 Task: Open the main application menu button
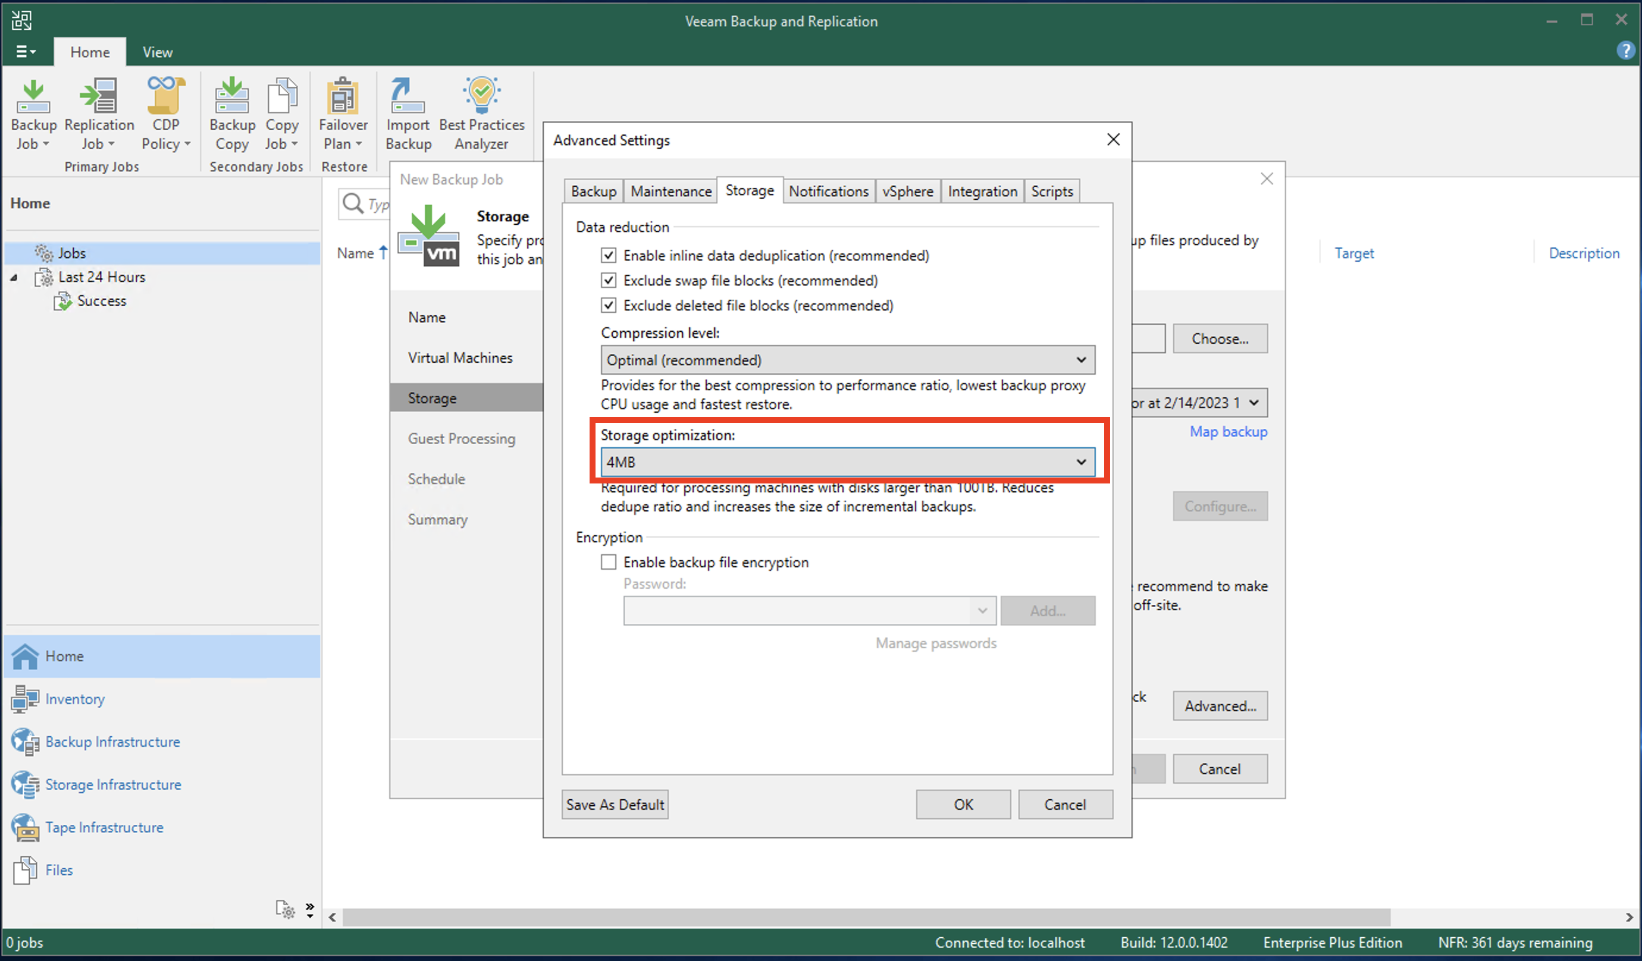26,52
